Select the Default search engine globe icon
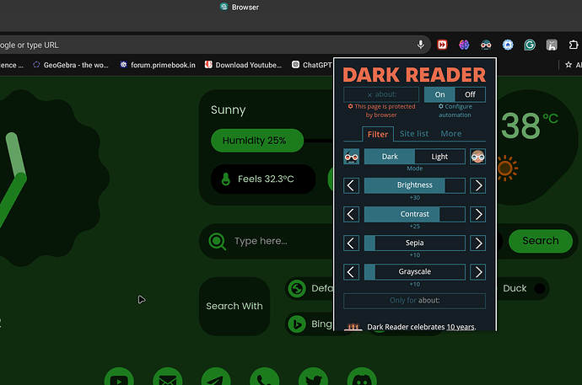 coord(297,288)
